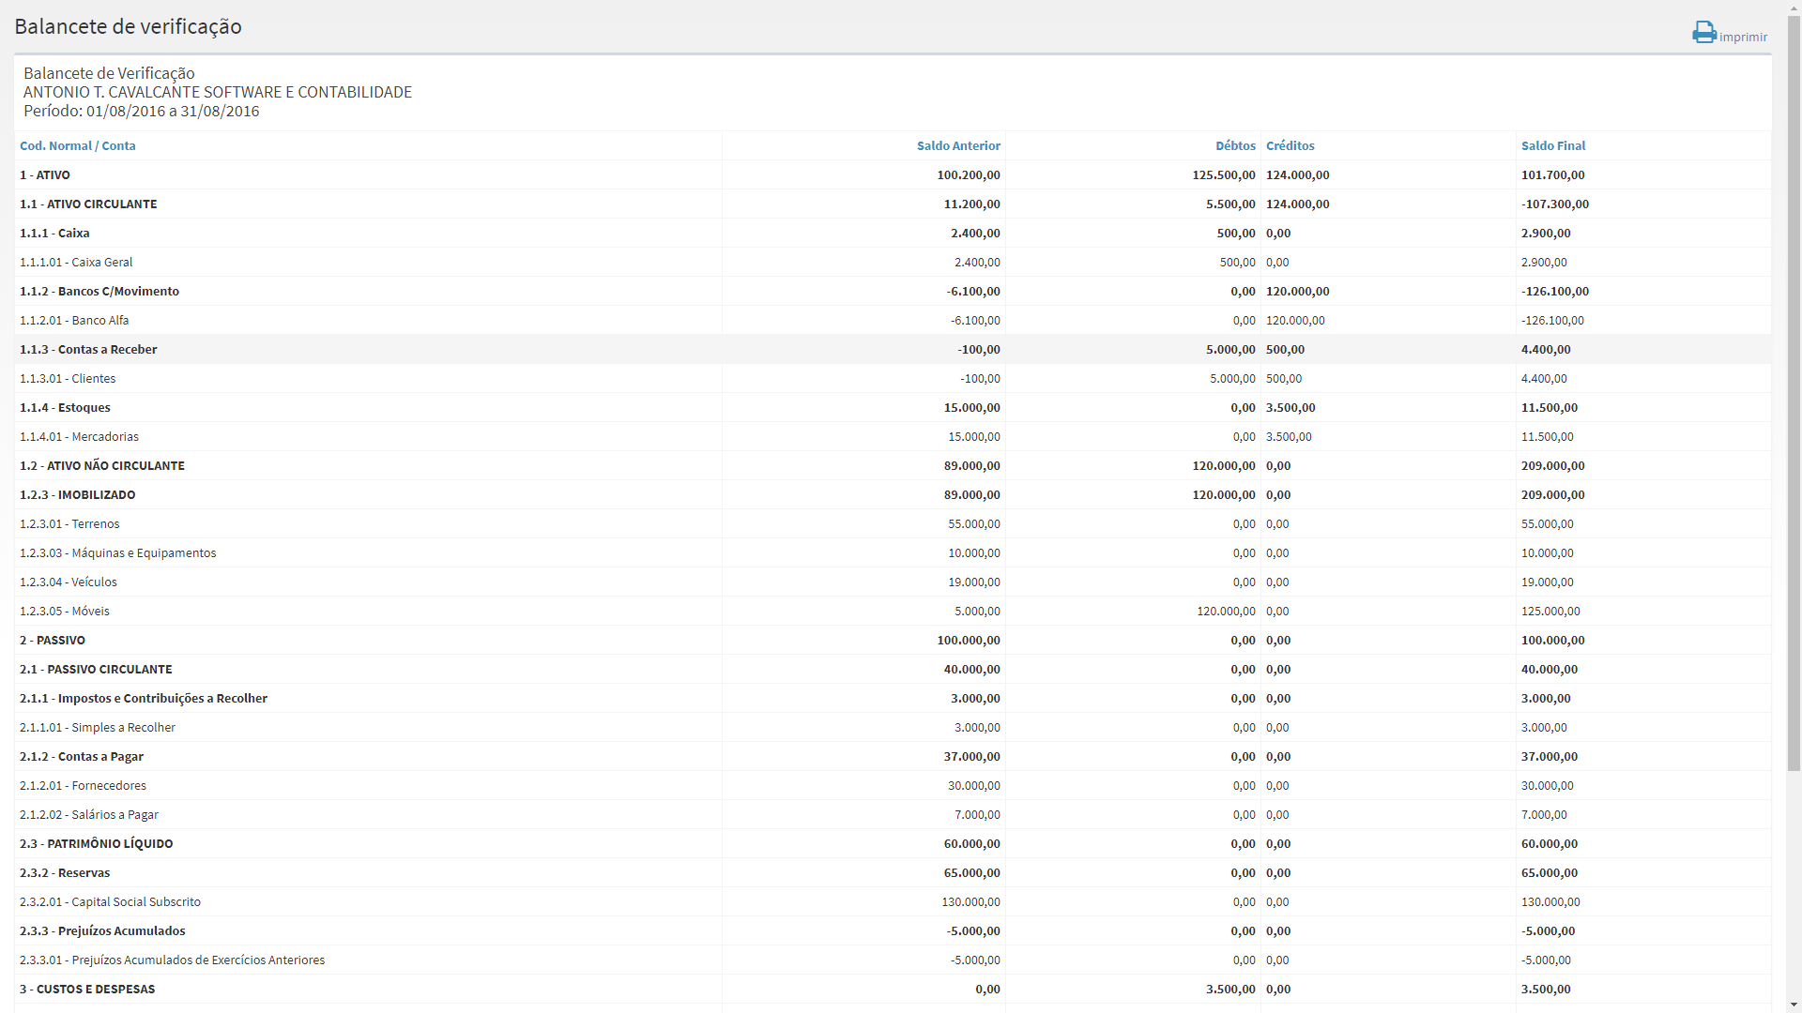Screen dimensions: 1802x1013
Task: Select '1.2.3.03 - Máquinas e Equipamentos' account
Action: point(893,552)
